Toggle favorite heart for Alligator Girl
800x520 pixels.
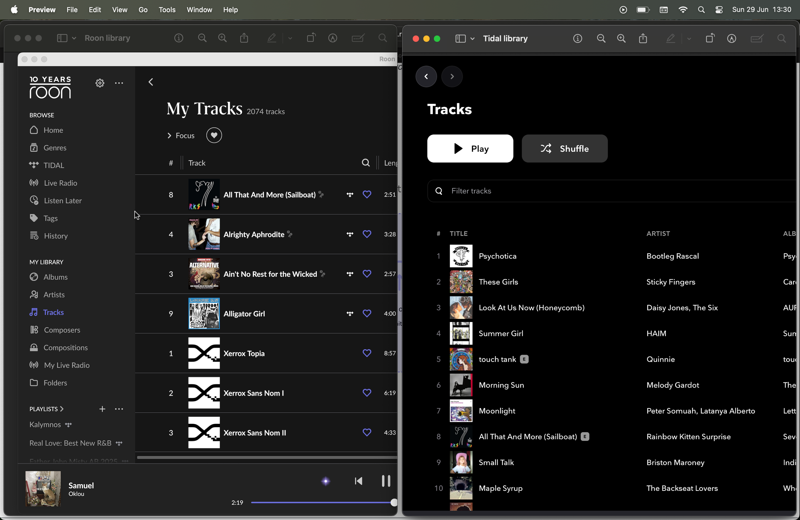367,313
